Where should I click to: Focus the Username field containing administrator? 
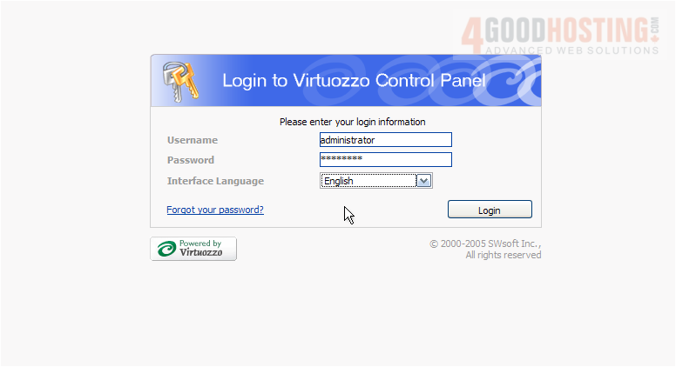coord(385,140)
